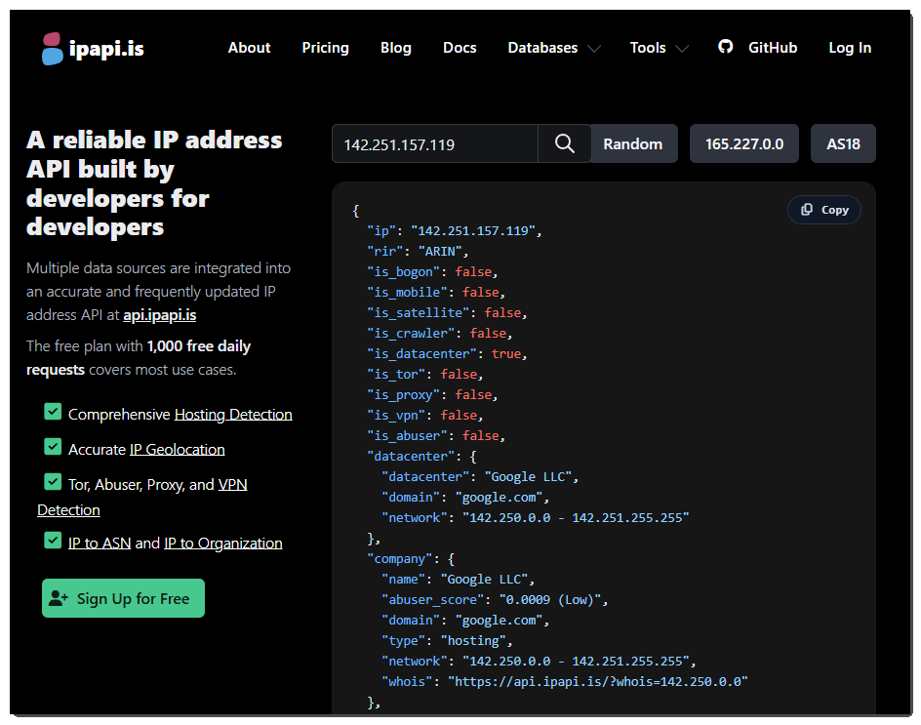Click the "is_bogon": false line

pos(432,272)
